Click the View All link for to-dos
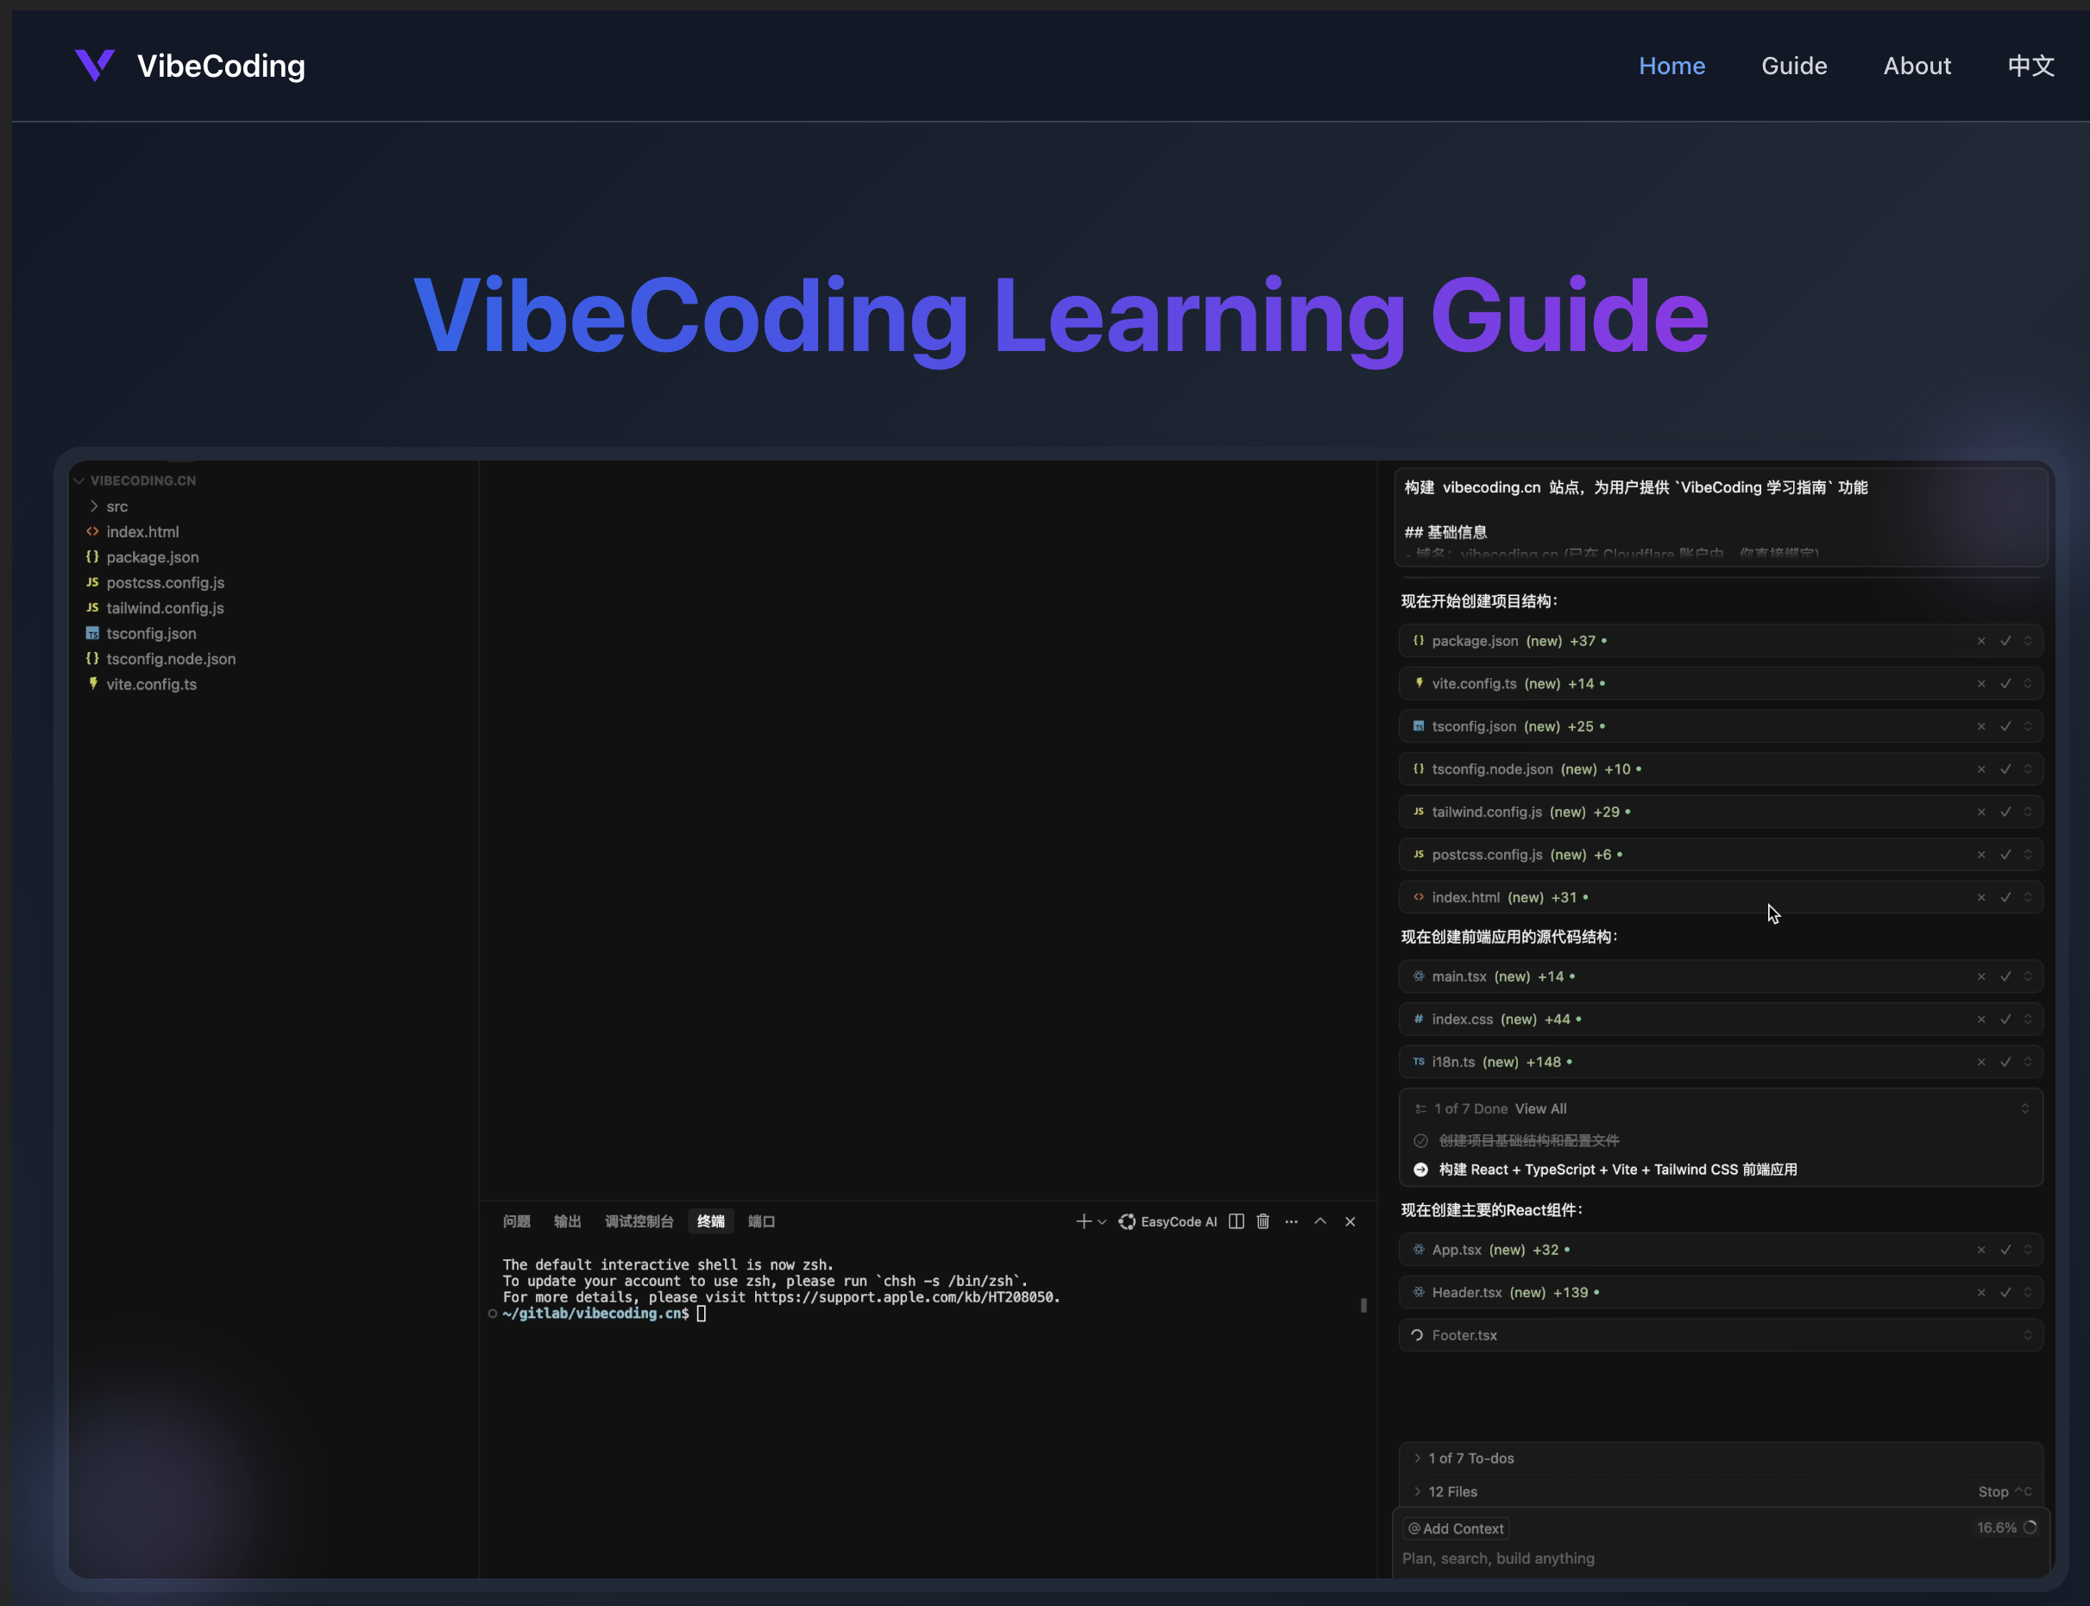Image resolution: width=2090 pixels, height=1606 pixels. click(1540, 1108)
